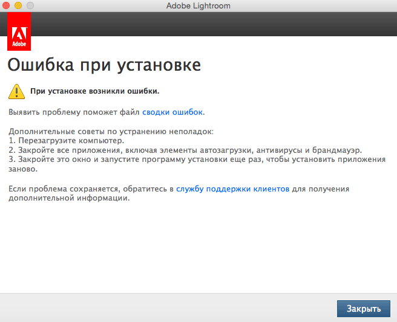This screenshot has width=397, height=322.
Task: Click the yellow warning triangle icon
Action: tap(16, 91)
